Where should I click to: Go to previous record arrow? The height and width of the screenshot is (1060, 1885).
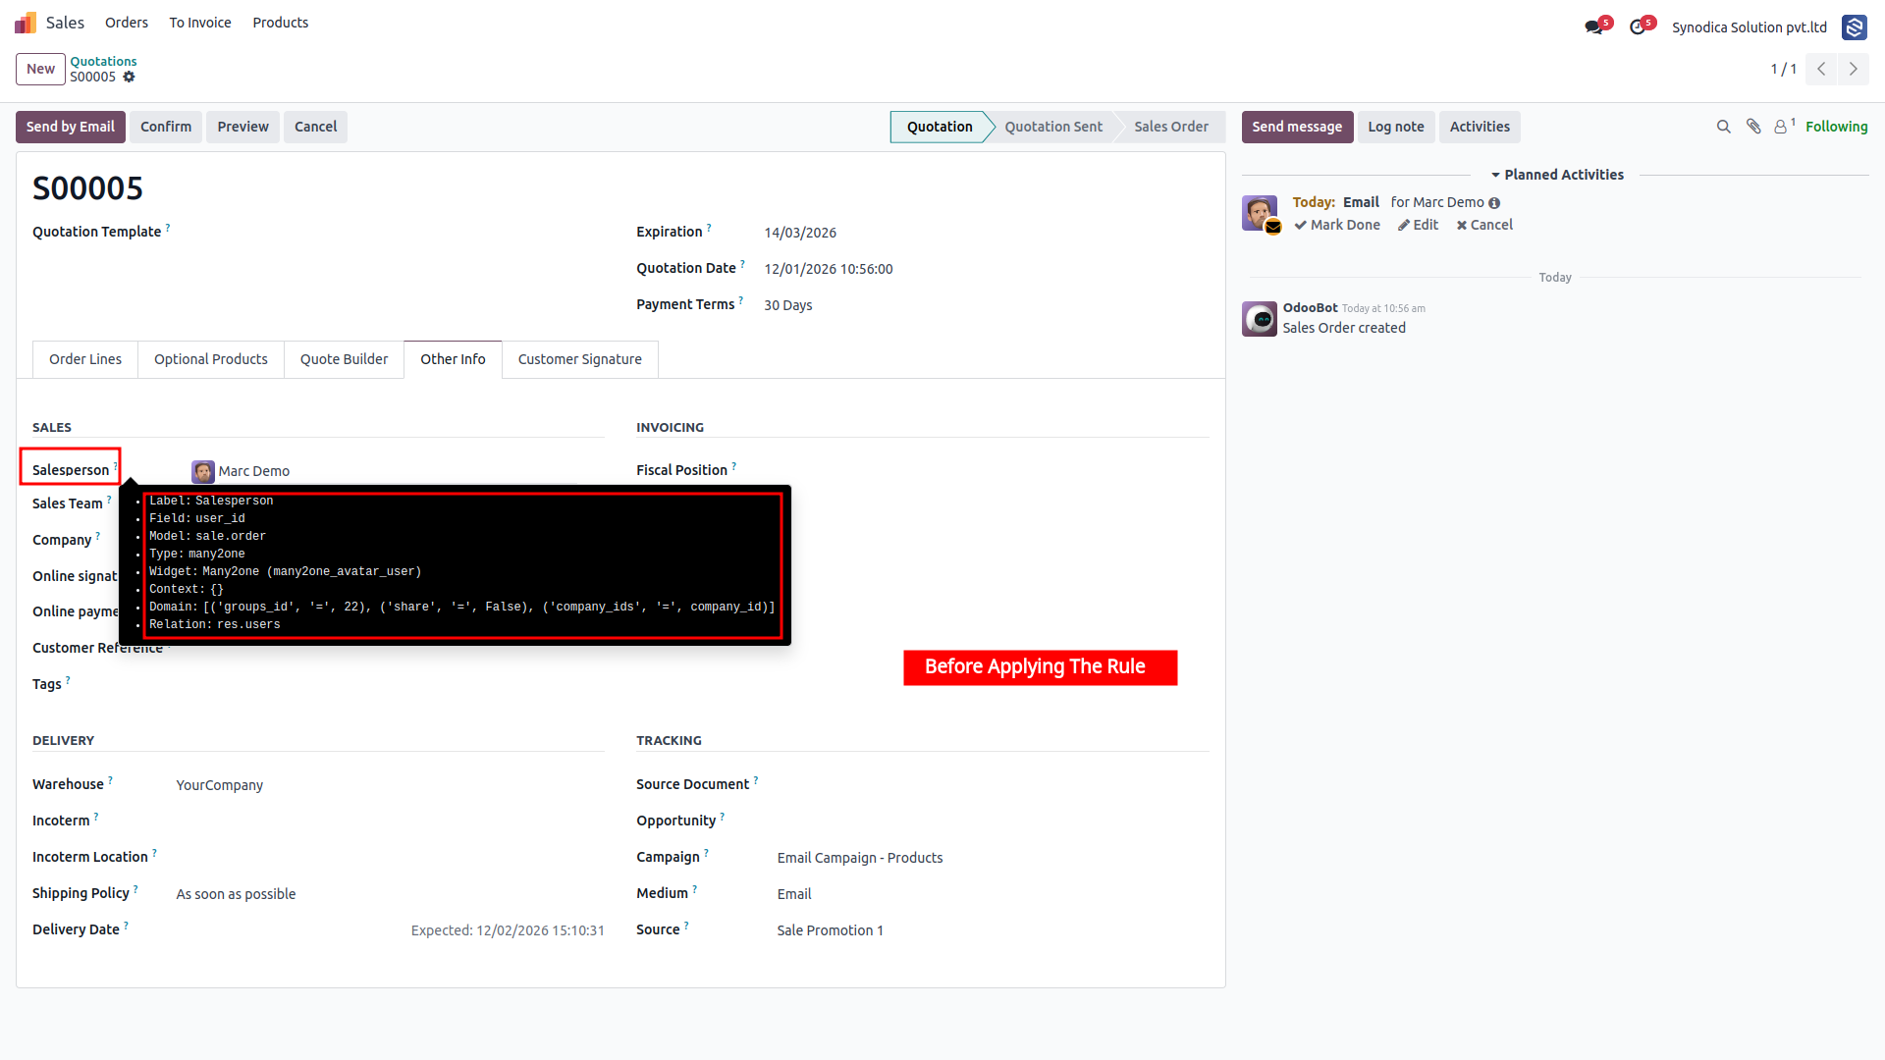pyautogui.click(x=1821, y=69)
